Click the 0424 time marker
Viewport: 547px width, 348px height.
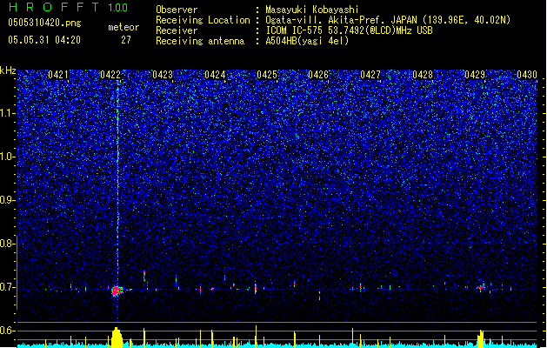pos(215,75)
